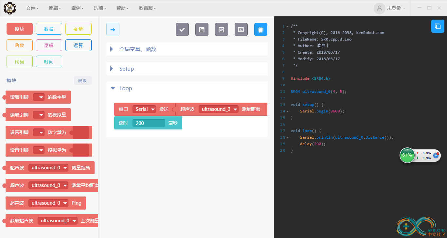
Task: Click the 模块 section heading text
Action: pyautogui.click(x=11, y=80)
